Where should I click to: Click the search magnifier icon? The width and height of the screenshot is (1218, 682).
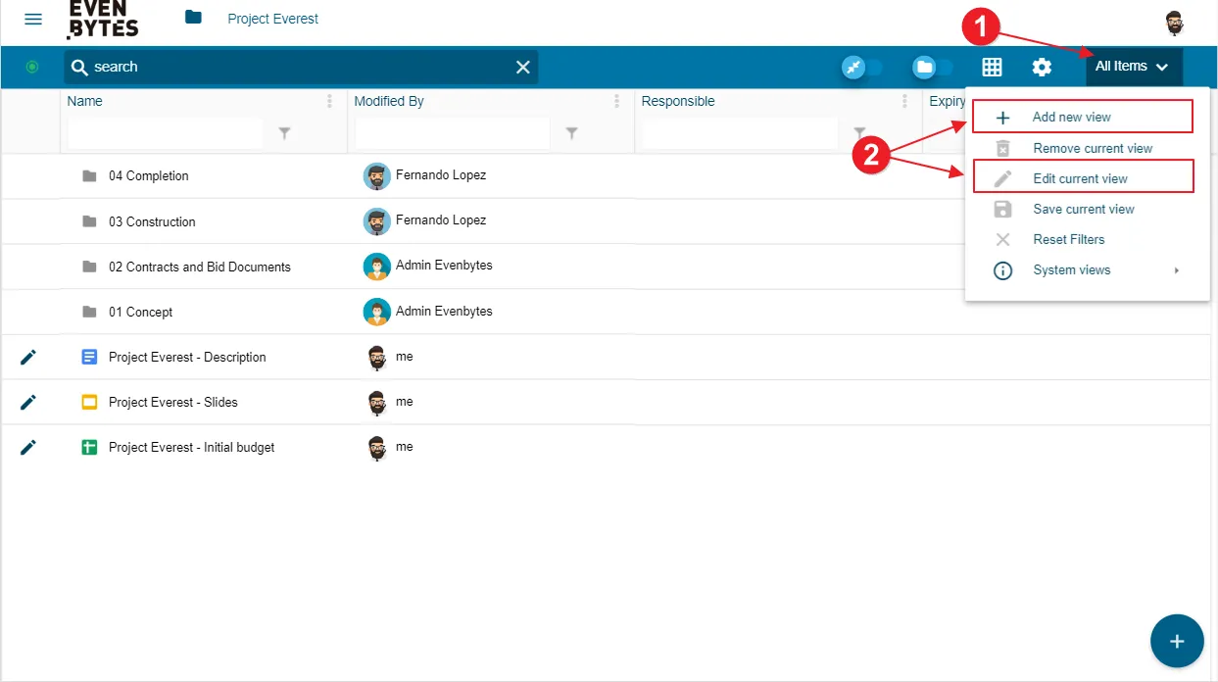tap(80, 67)
